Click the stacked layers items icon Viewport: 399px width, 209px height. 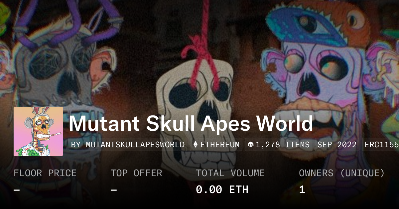251,145
